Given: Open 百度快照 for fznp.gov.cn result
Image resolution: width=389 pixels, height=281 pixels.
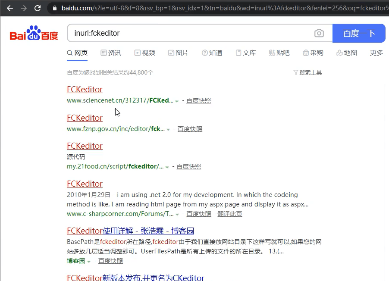Looking at the screenshot, I should point(190,129).
